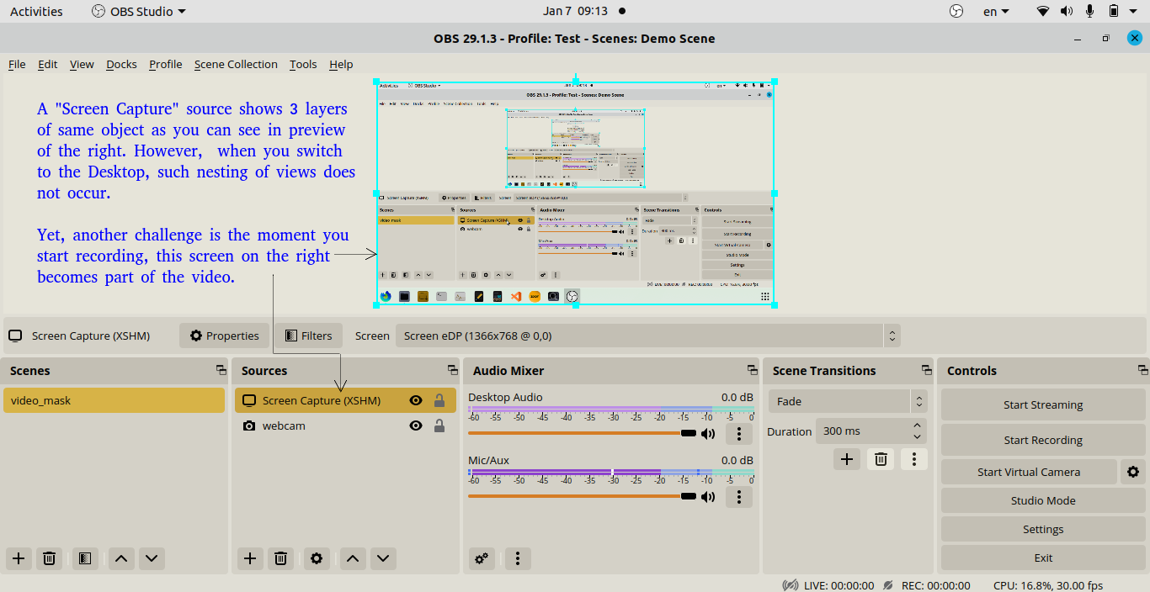Screen dimensions: 1150x592
Task: Mute Desktop Audio speaker icon
Action: (708, 434)
